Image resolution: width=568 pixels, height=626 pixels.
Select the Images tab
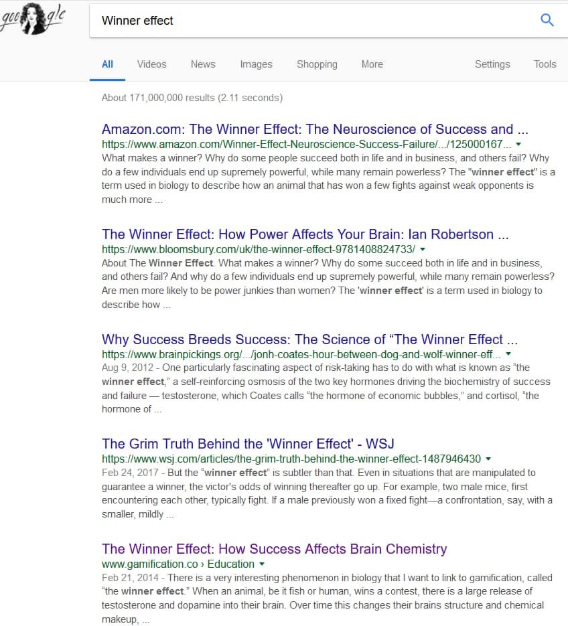[x=256, y=64]
